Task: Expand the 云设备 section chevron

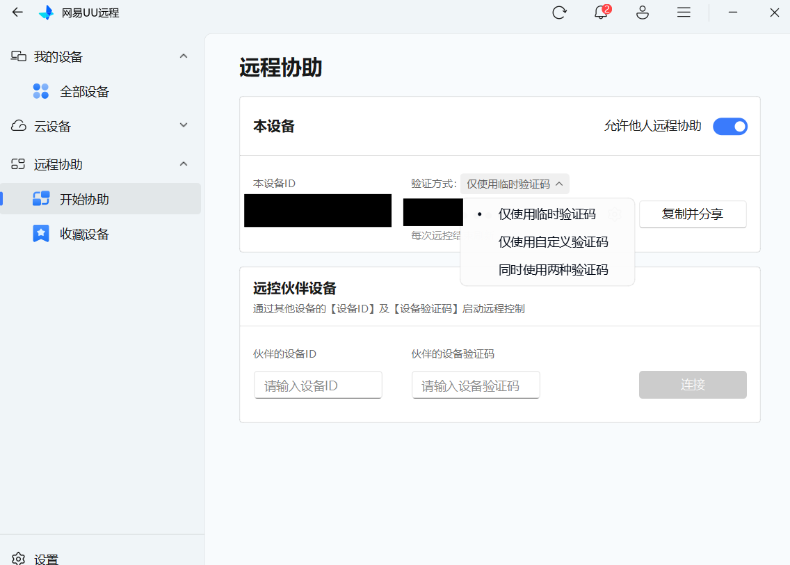Action: (x=184, y=125)
